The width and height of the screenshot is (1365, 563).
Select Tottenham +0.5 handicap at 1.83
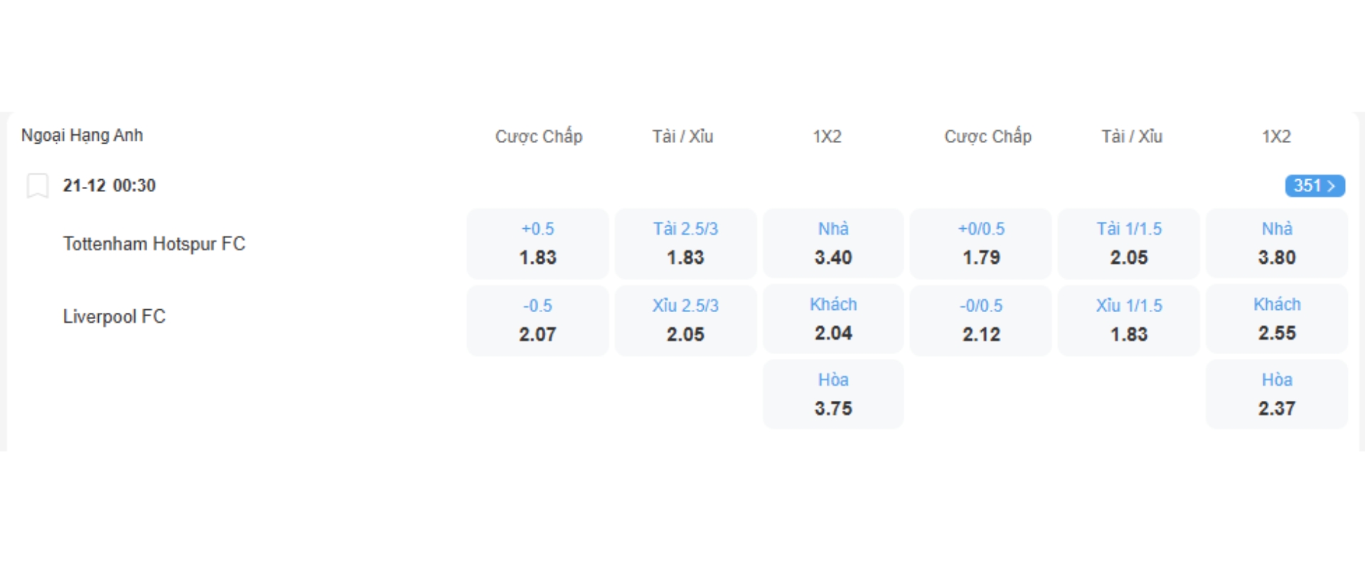(x=537, y=244)
